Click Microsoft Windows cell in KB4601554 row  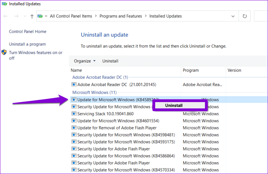tap(201, 121)
